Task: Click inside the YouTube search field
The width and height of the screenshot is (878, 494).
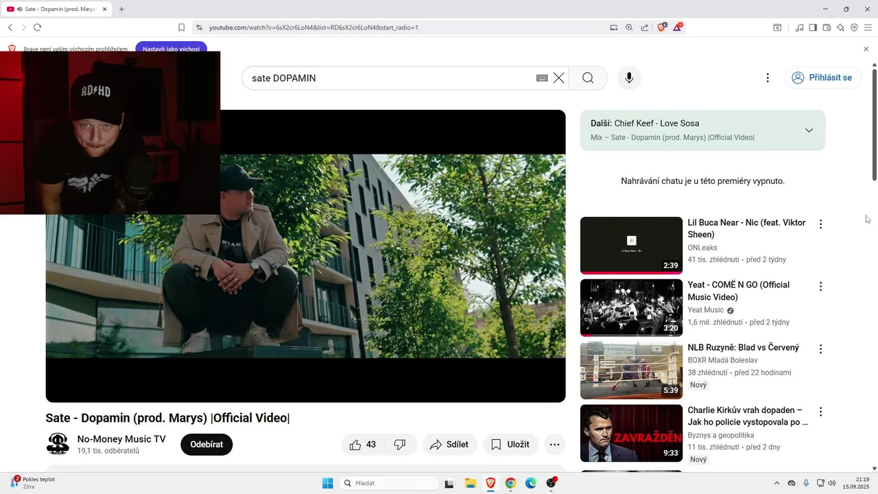Action: 391,78
